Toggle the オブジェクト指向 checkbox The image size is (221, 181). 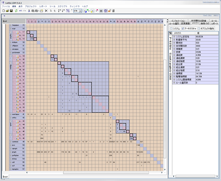(199, 29)
